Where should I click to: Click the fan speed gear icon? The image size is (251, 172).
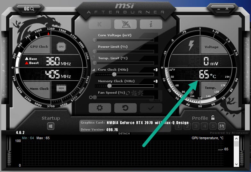click(x=91, y=97)
